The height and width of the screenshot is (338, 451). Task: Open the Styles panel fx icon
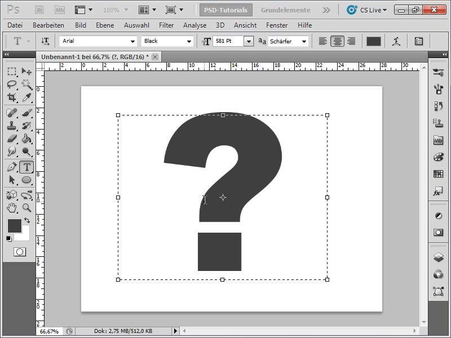click(x=439, y=192)
